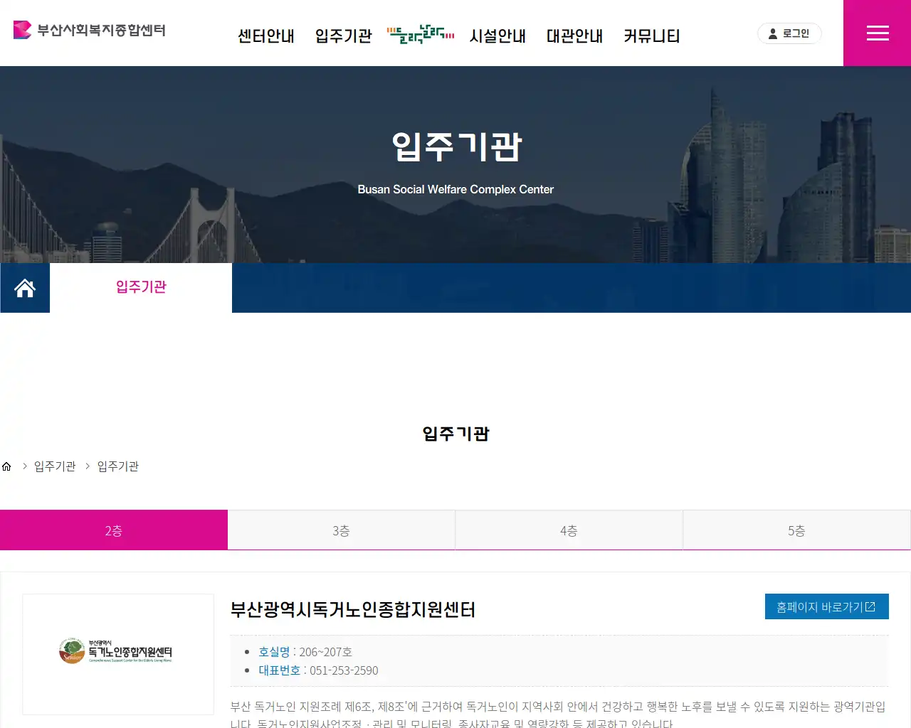Open the pink hamburger menu
The image size is (911, 728).
coord(877,33)
